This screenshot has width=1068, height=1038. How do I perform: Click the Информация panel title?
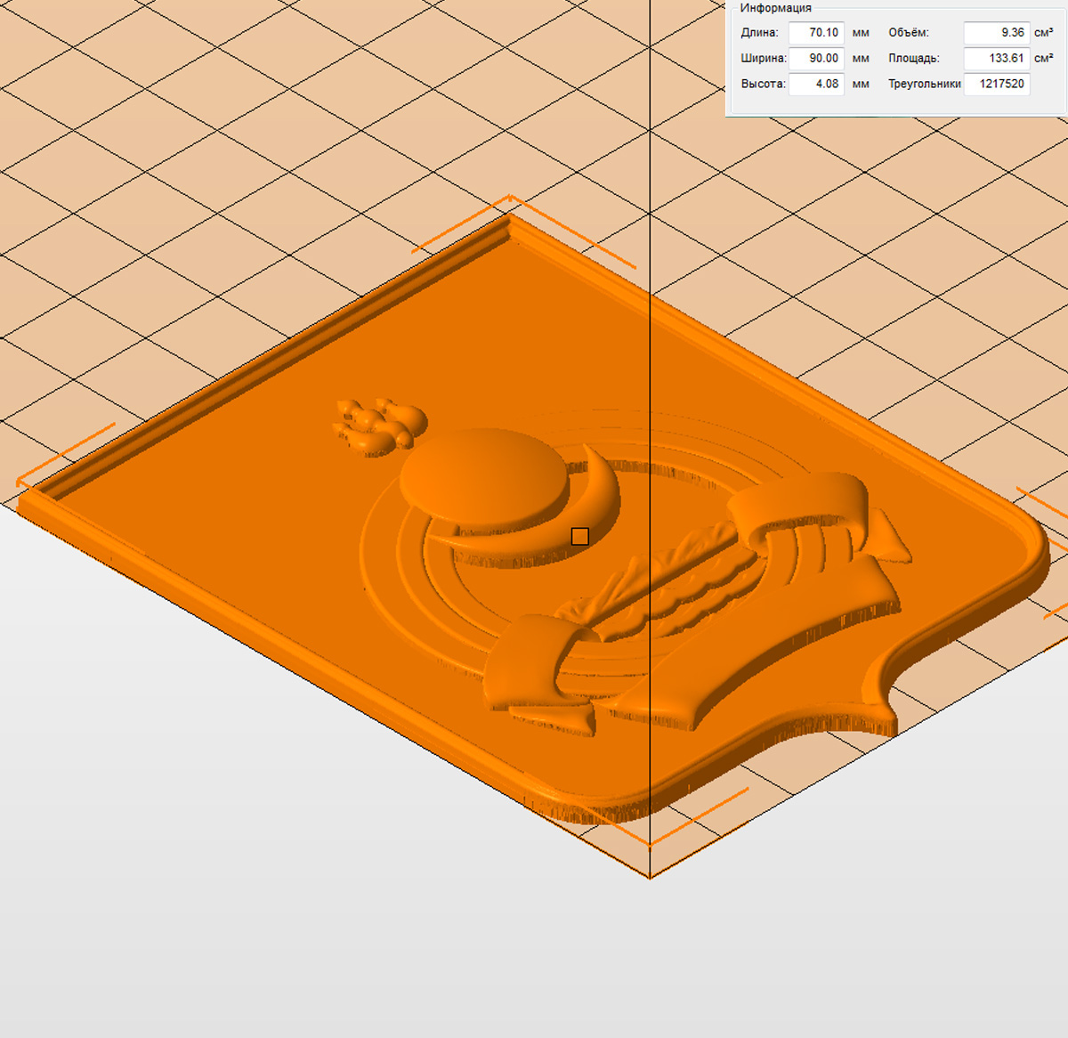[x=775, y=8]
